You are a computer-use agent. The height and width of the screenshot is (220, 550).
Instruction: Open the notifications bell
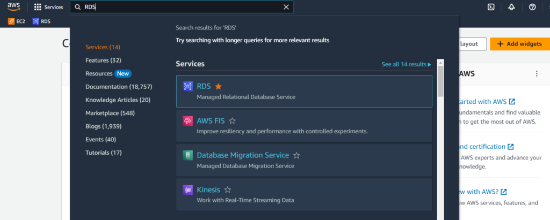point(511,7)
